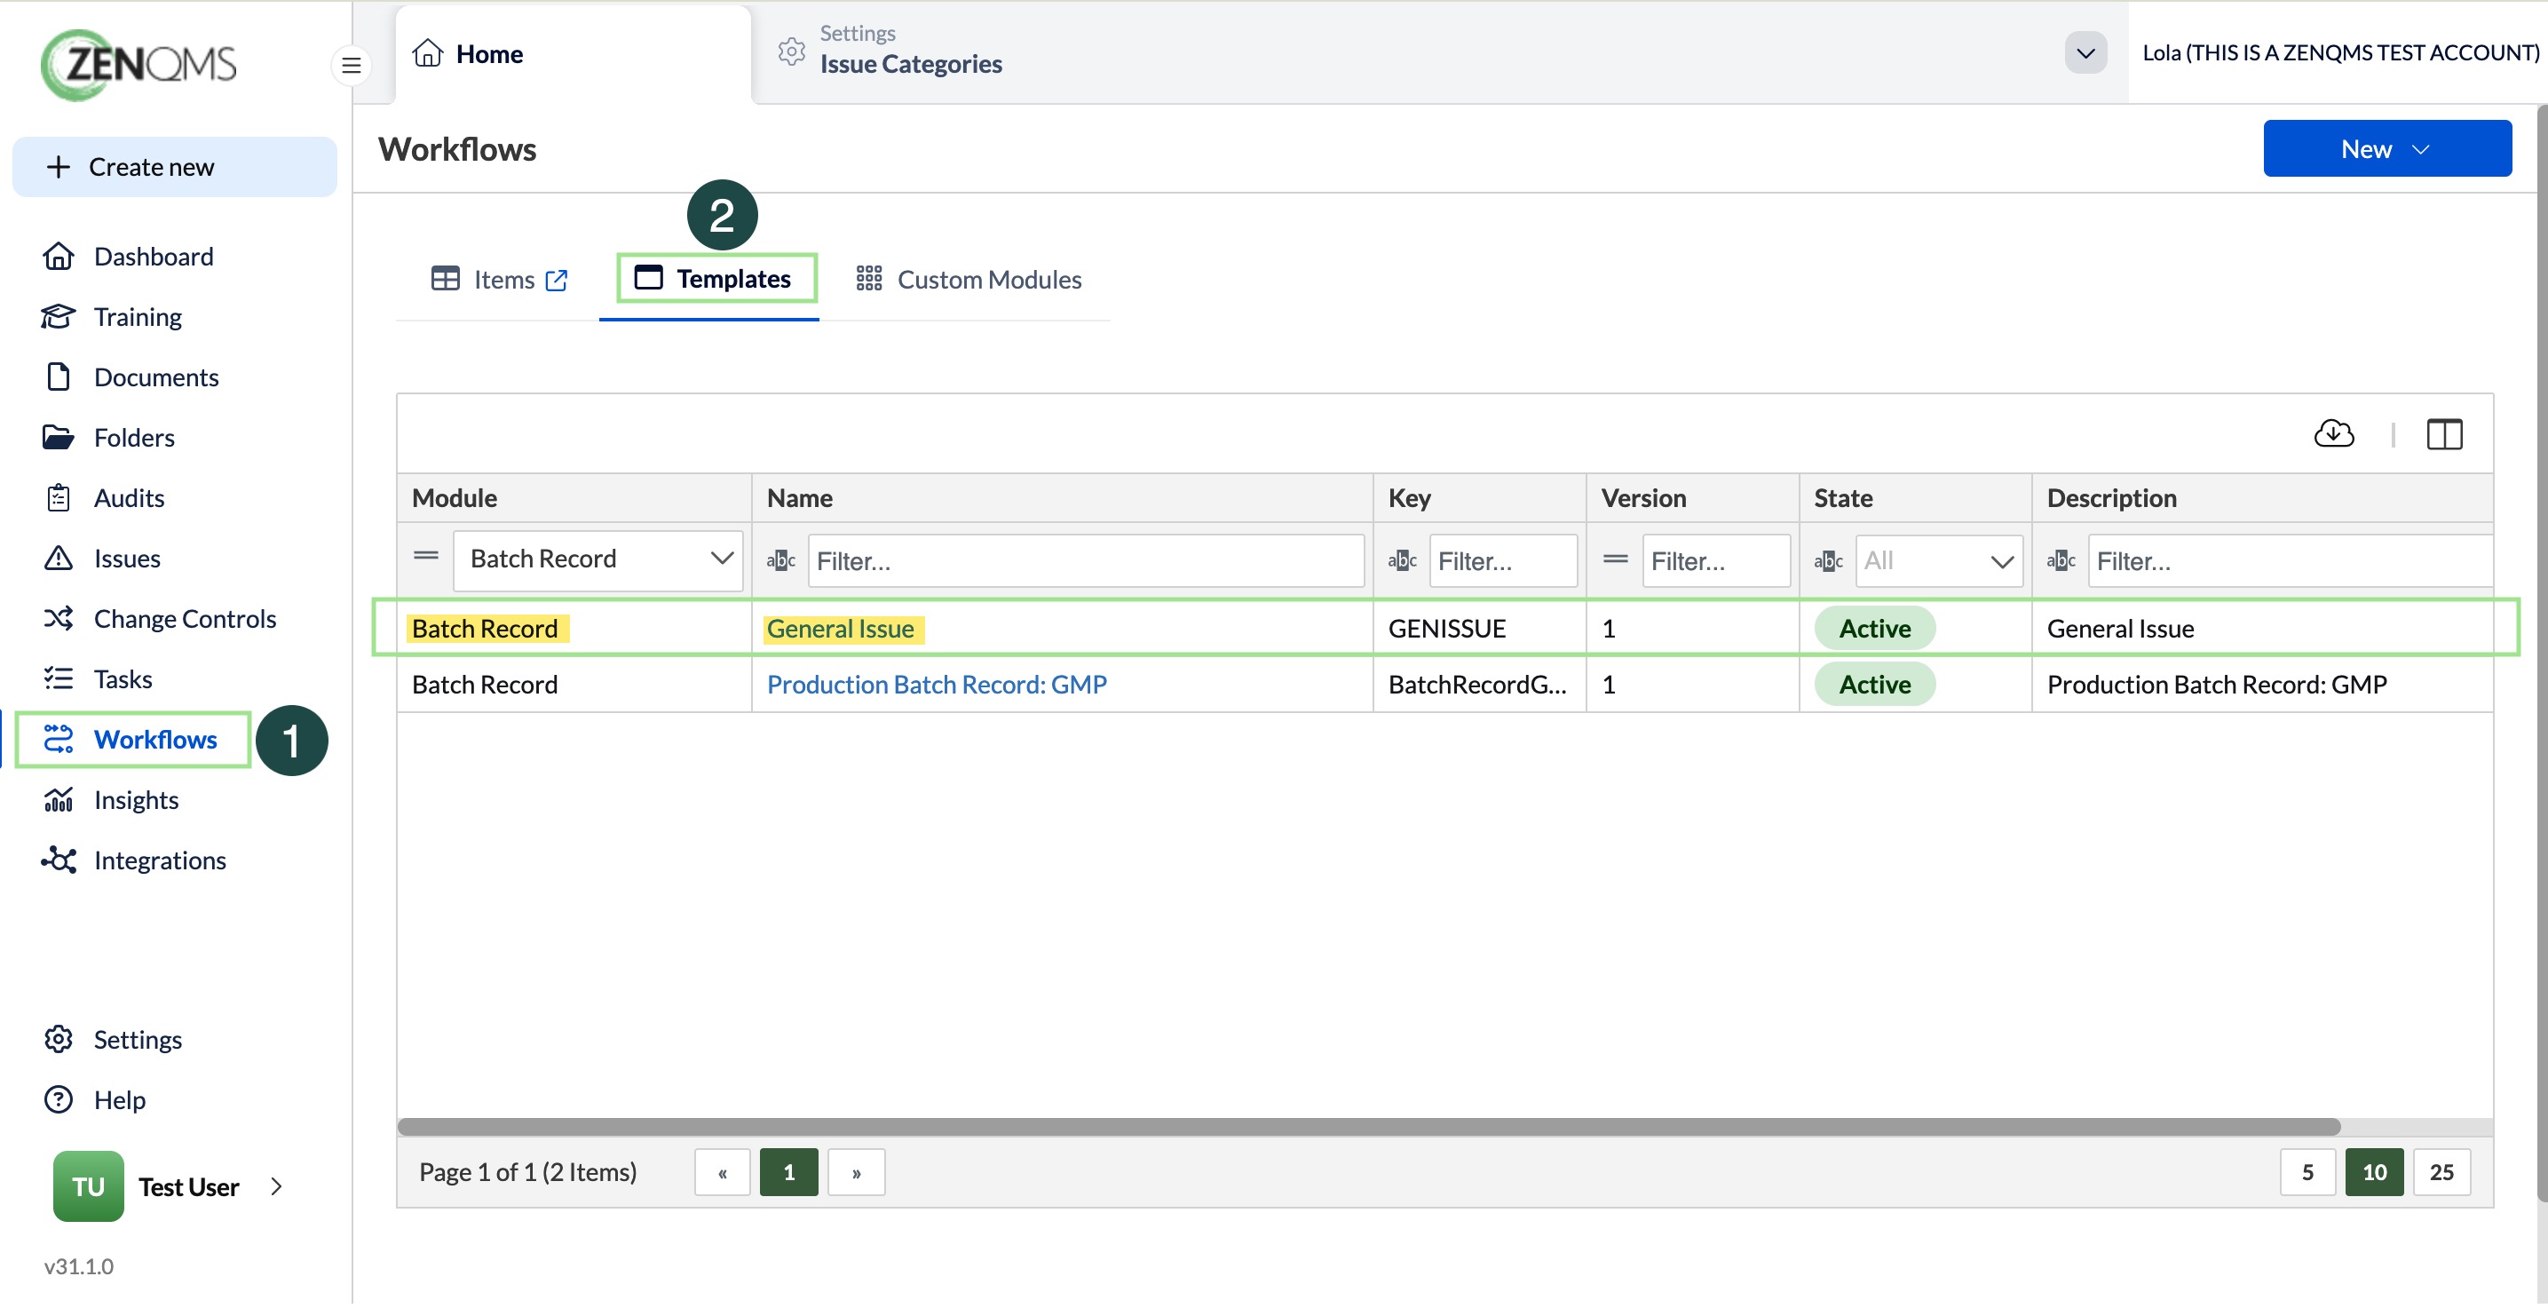The width and height of the screenshot is (2548, 1316).
Task: Click the page vertical scrollbar
Action: 2542,653
